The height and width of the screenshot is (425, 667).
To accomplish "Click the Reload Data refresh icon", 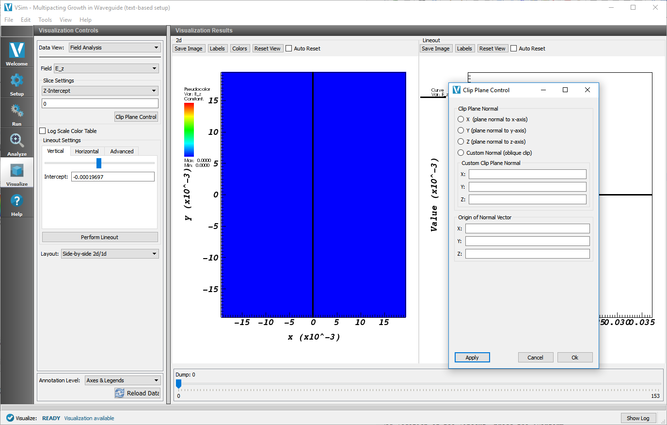I will click(120, 393).
